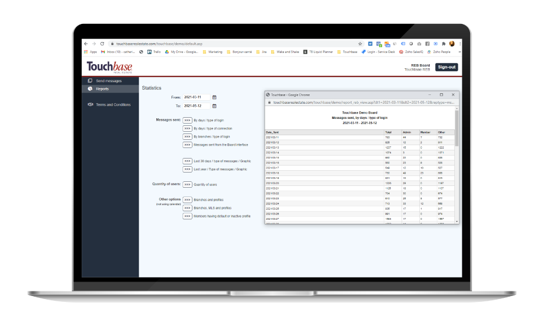Viewport: 547px width, 327px height.
Task: Run the Quantity of users report
Action: tap(187, 184)
